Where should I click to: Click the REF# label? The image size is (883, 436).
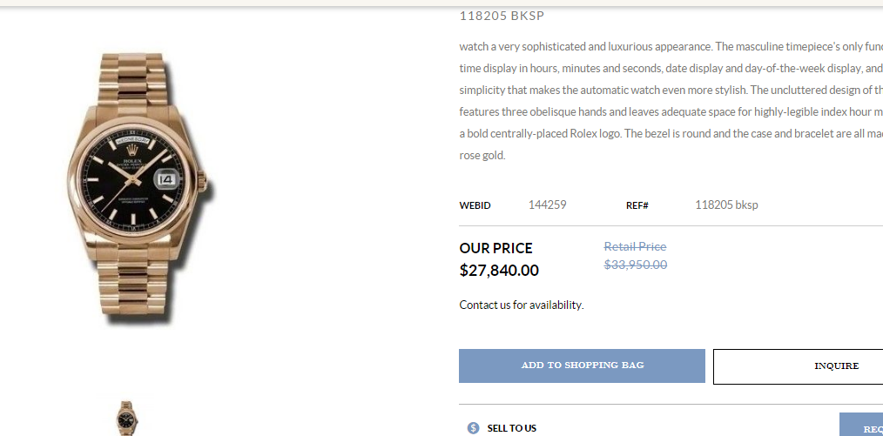tap(637, 205)
